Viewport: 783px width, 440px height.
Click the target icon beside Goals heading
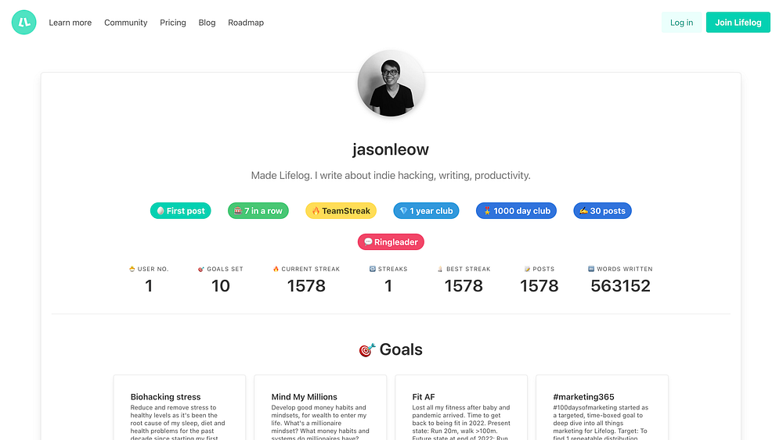click(367, 350)
